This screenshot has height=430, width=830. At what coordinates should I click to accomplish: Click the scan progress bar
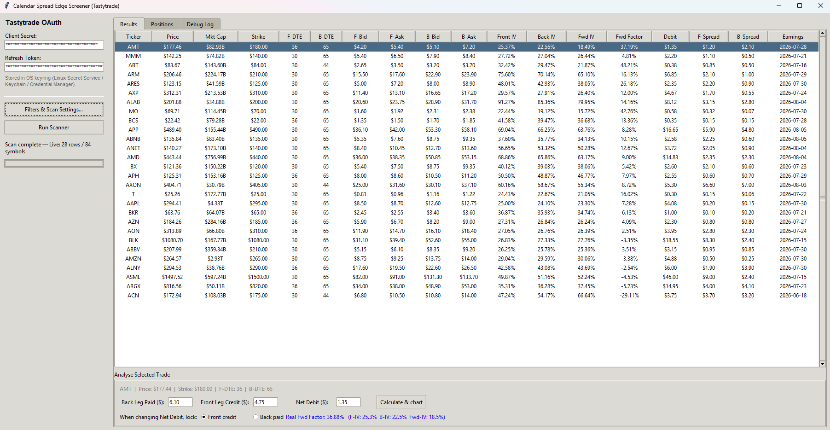(54, 163)
